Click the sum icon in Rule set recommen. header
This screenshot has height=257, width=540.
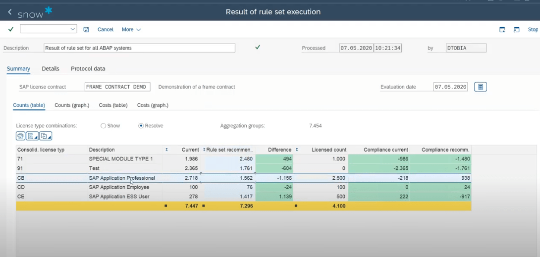pyautogui.click(x=204, y=150)
